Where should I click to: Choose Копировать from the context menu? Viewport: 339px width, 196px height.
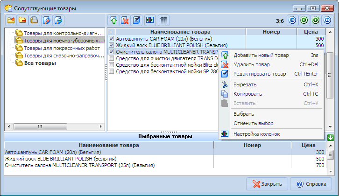coord(248,94)
